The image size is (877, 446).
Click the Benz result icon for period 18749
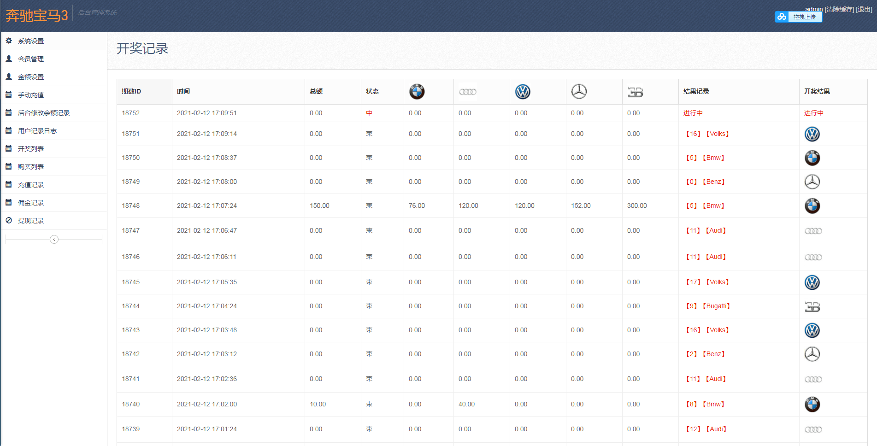tap(812, 182)
